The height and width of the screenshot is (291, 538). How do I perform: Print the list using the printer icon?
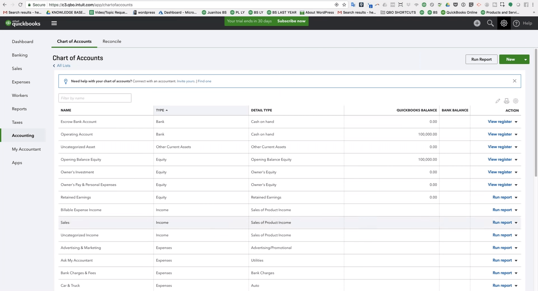pyautogui.click(x=506, y=101)
